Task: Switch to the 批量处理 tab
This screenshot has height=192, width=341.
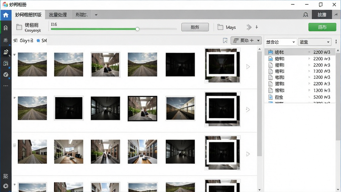Action: pyautogui.click(x=58, y=15)
